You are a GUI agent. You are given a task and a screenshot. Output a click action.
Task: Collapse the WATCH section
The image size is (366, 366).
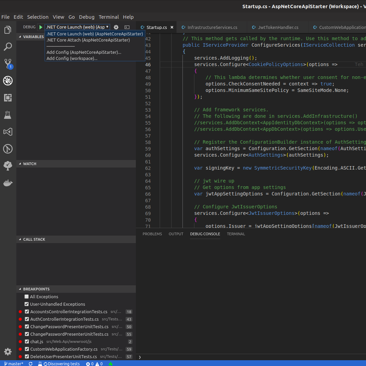pos(20,164)
